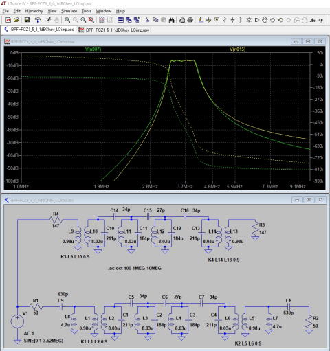Open the Control Panel hammer icon
This screenshot has width=330, height=351.
(x=38, y=20)
